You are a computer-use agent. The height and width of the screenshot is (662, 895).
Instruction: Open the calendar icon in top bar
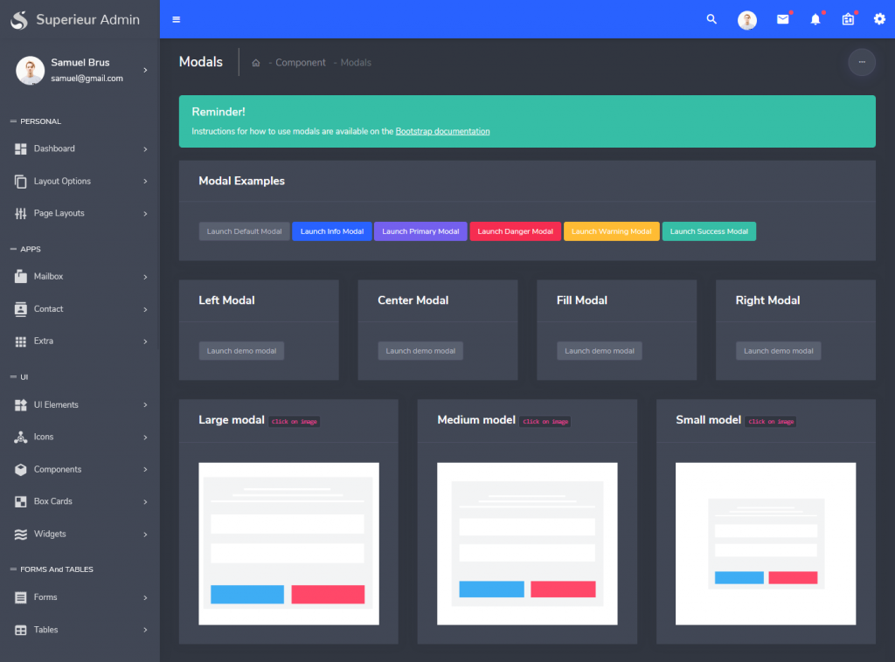pos(848,19)
